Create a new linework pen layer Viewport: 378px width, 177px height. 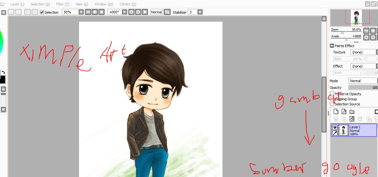coord(344,111)
